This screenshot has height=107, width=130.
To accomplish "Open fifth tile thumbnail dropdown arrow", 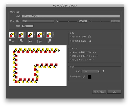I will [x=53, y=35].
